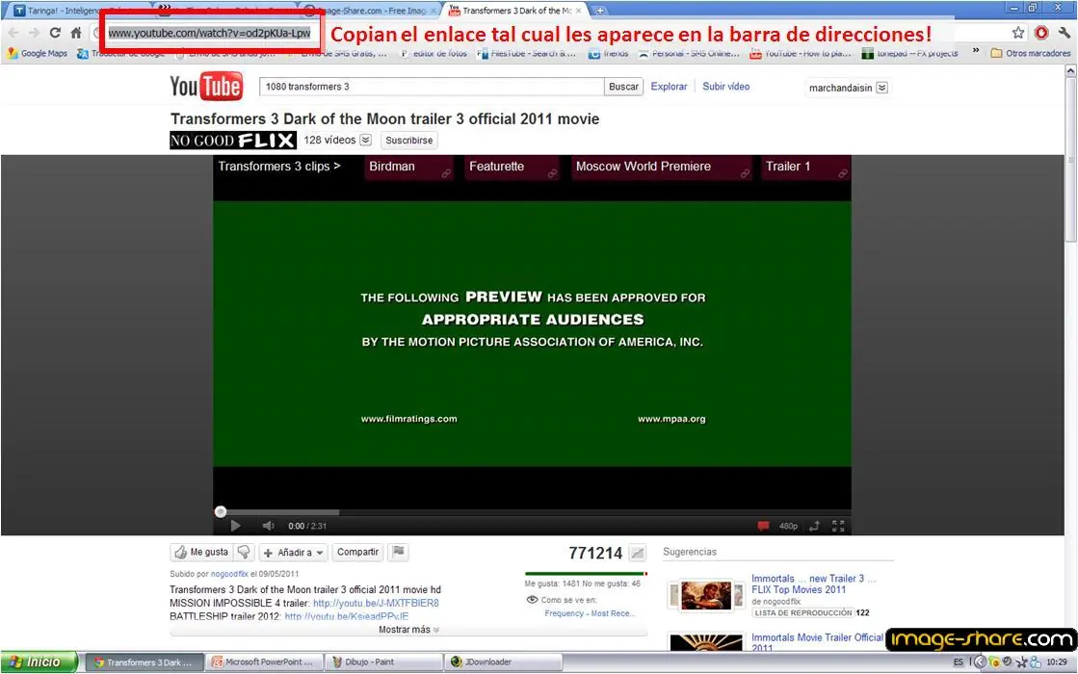Open the MISSION IMPOSSIBLE 4 trailer link
The width and height of the screenshot is (1078, 674).
click(x=376, y=604)
